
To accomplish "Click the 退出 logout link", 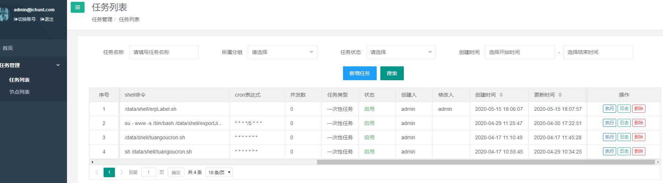I will [47, 19].
